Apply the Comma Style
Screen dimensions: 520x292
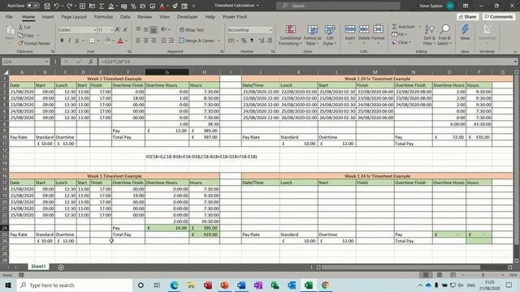coord(252,41)
